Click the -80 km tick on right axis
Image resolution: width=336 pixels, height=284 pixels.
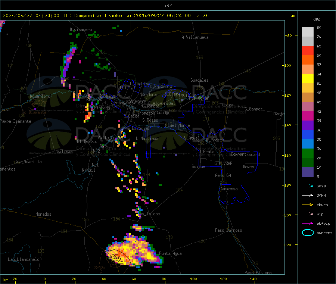click(288, 35)
